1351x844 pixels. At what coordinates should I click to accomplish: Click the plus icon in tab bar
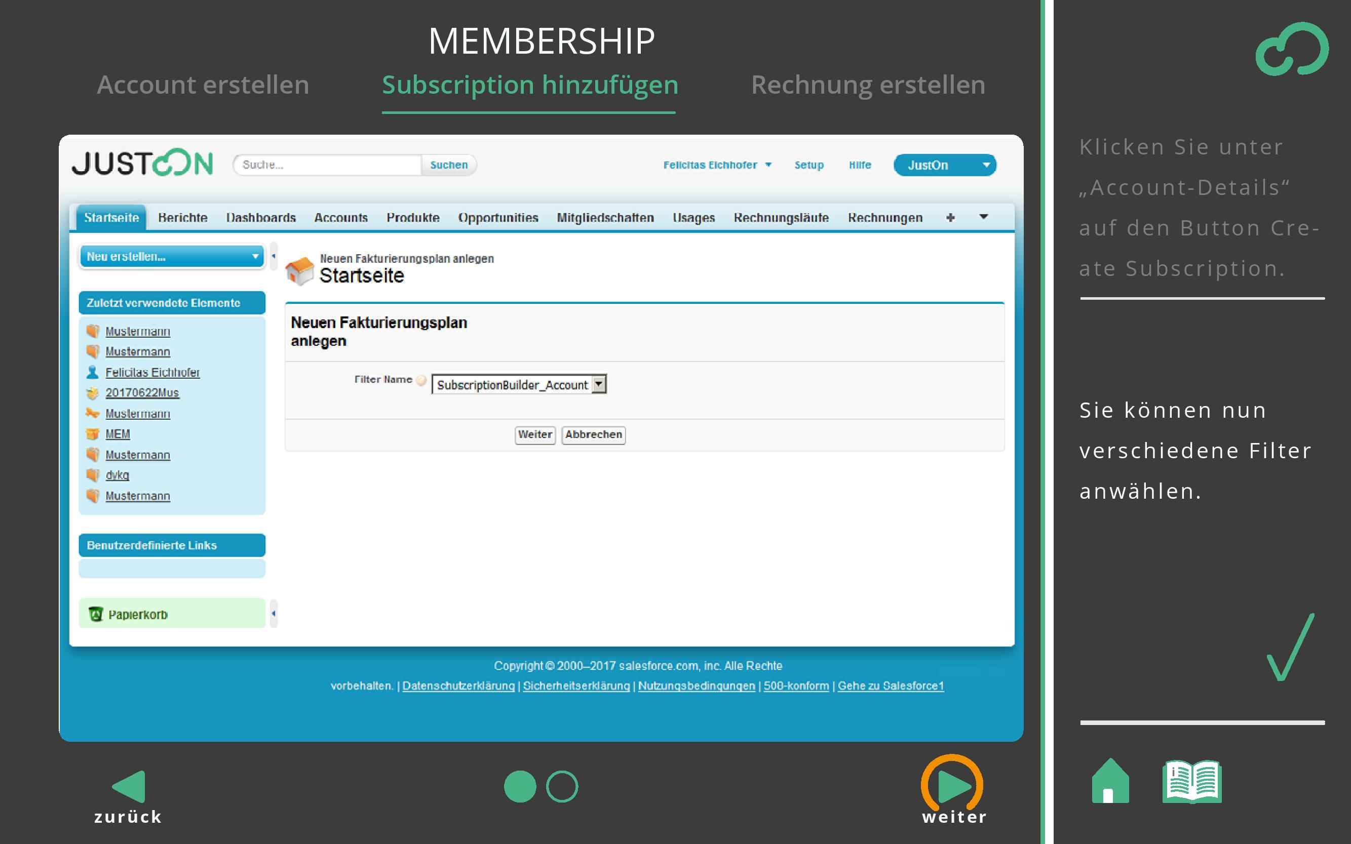(950, 218)
